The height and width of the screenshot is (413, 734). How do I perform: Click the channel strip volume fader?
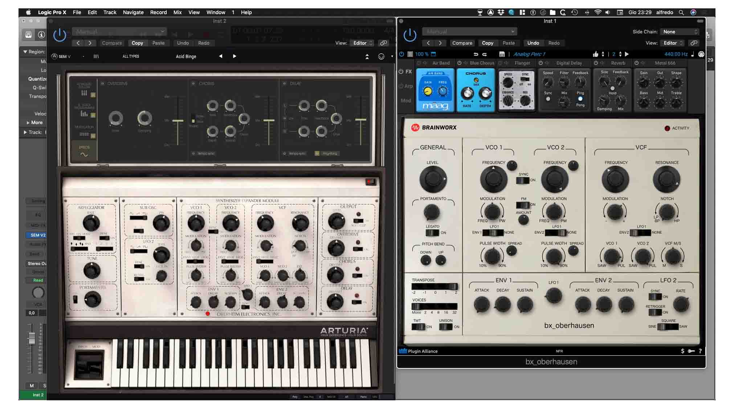click(32, 338)
